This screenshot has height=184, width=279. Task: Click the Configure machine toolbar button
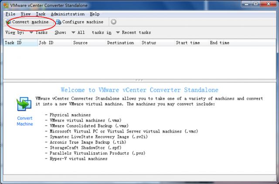[80, 22]
